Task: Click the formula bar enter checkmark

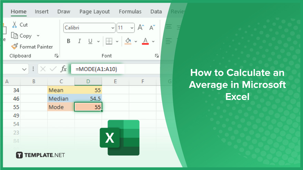Action: pos(53,69)
